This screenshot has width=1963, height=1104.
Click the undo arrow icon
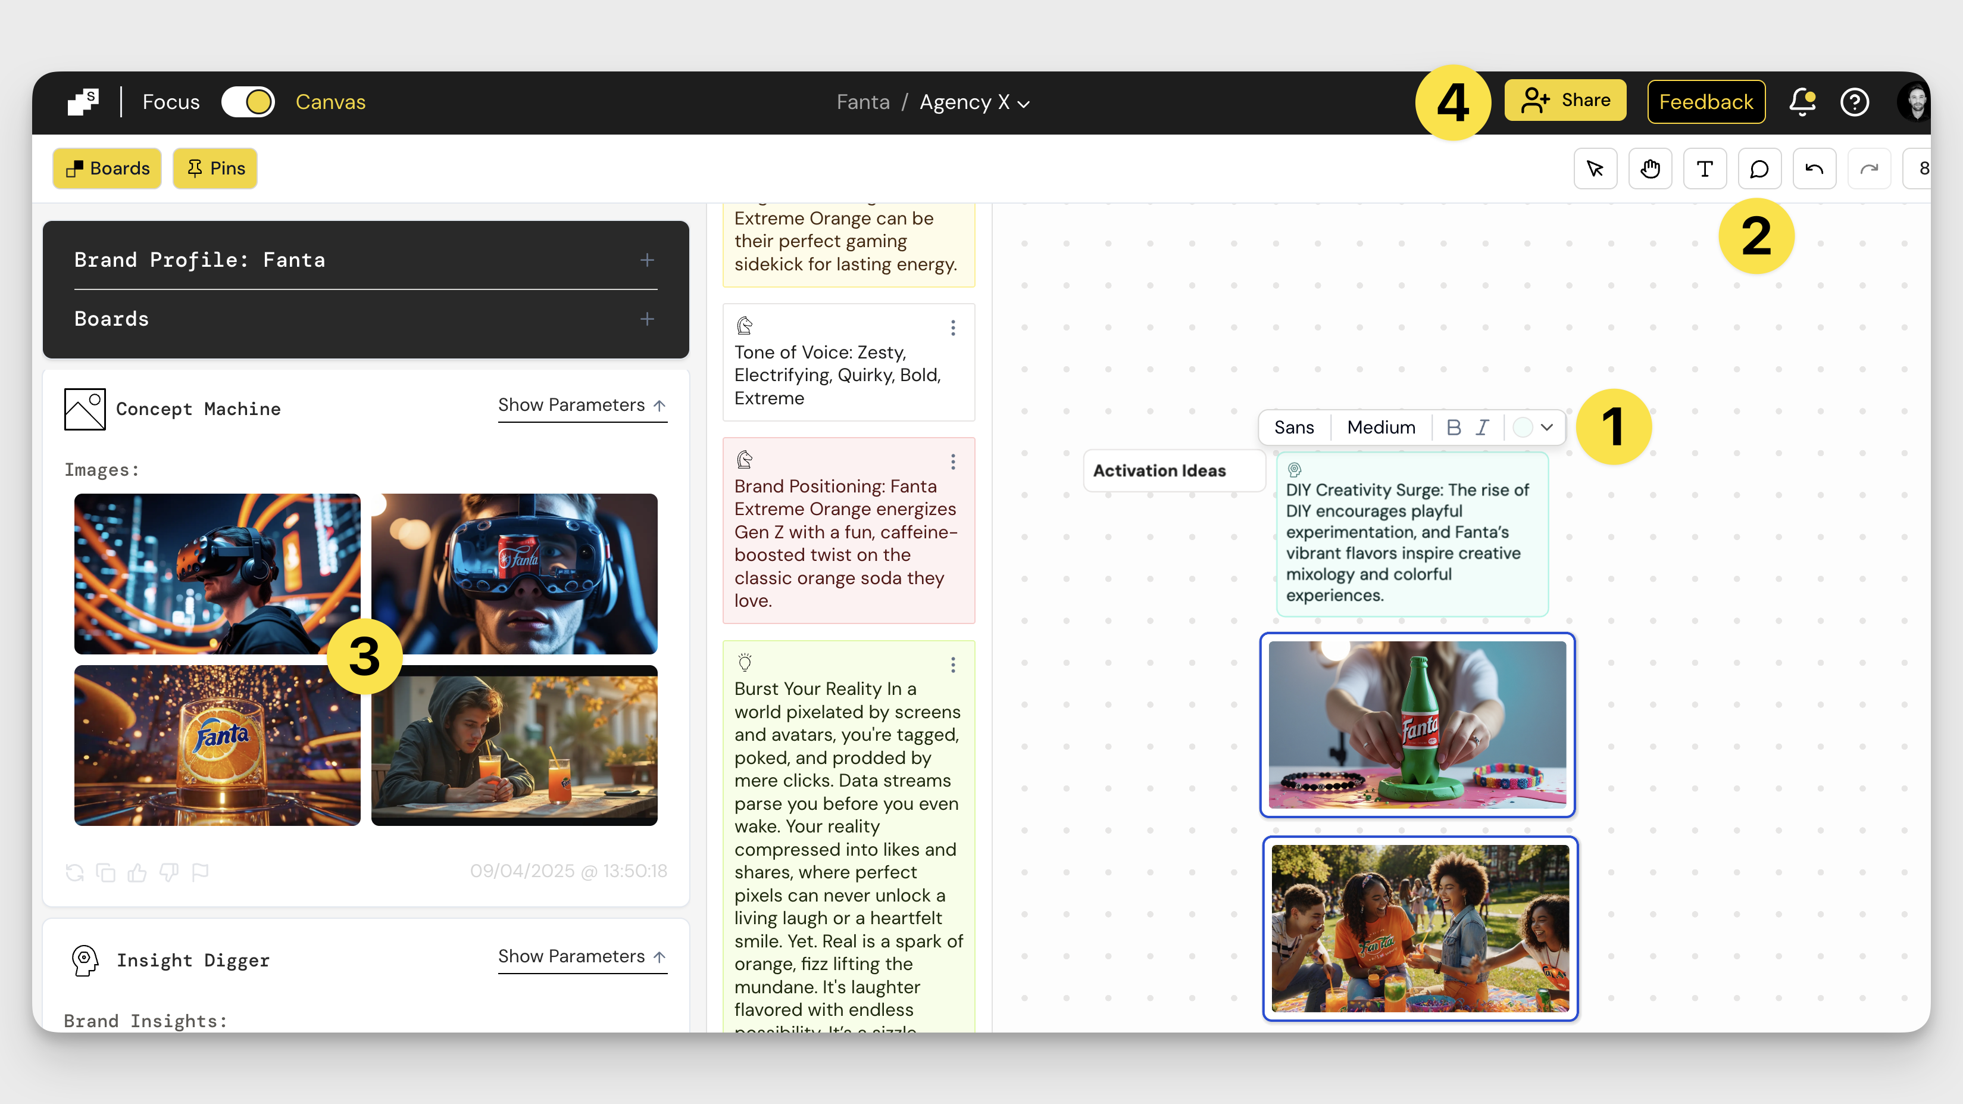[x=1814, y=169]
